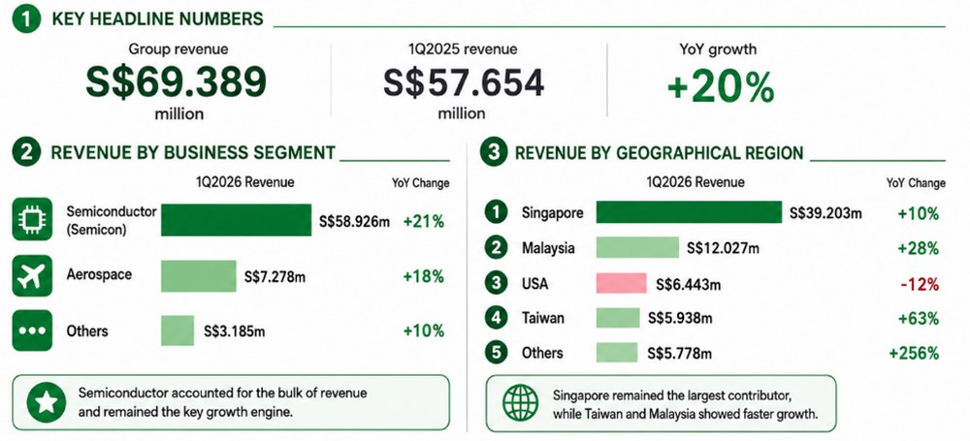Click the Singapore region label
970x441 pixels.
(x=553, y=213)
